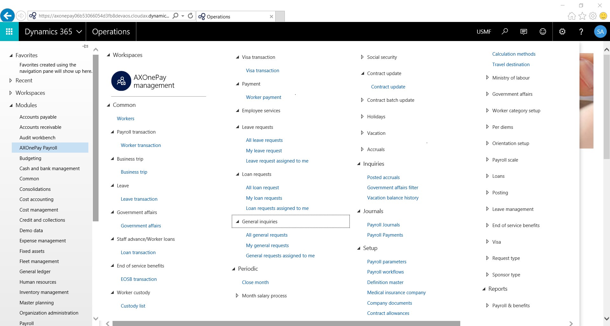Expand the Loans setup group
The height and width of the screenshot is (326, 610).
487,176
